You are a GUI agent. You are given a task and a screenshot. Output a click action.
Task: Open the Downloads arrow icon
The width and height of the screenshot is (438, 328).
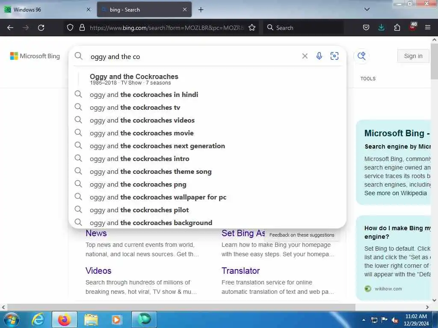(x=381, y=27)
